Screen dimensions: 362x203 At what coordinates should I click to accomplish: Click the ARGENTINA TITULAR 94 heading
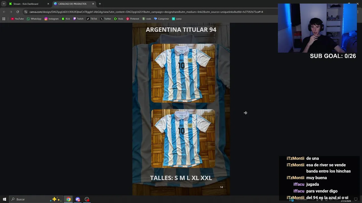pyautogui.click(x=181, y=30)
